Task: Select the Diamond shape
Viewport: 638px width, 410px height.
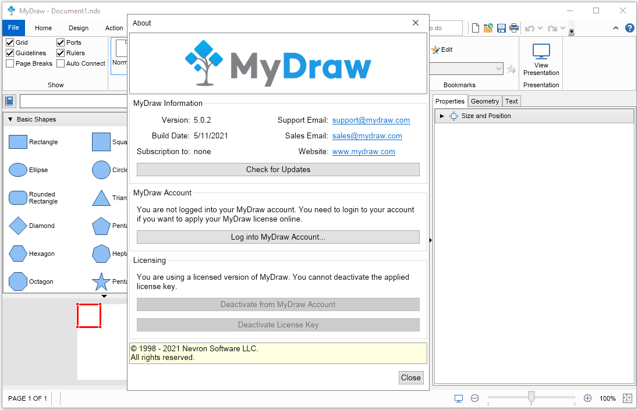Action: 18,226
